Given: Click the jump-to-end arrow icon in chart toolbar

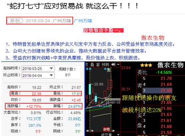Looking at the screenshot, I should (x=113, y=65).
